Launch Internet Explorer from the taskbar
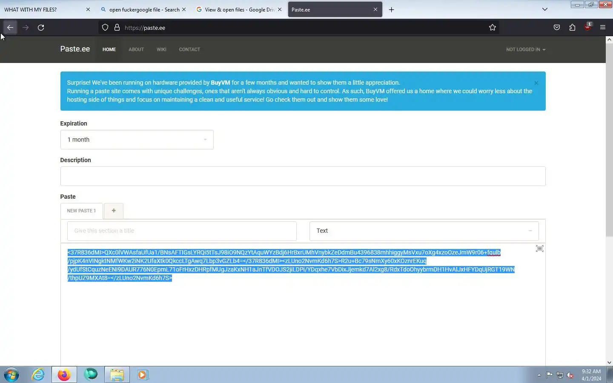Screen dimensions: 613x383 click(x=38, y=375)
